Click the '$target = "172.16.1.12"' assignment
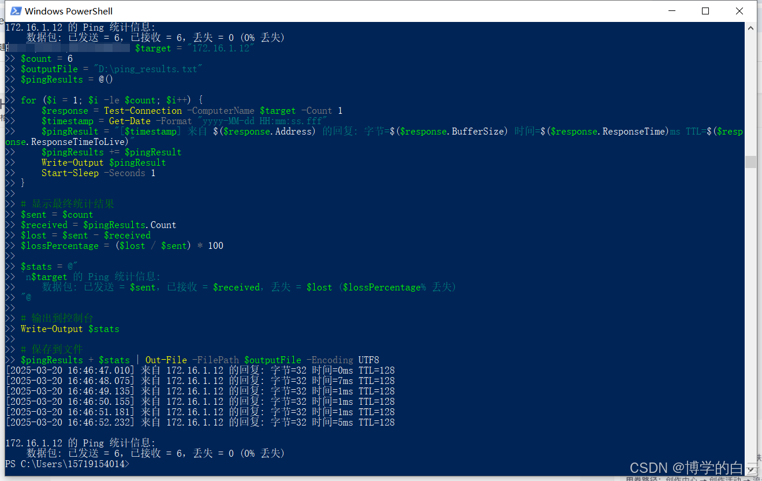The height and width of the screenshot is (481, 762). [195, 49]
